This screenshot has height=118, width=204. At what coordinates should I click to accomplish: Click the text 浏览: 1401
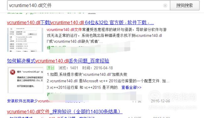[68, 68]
